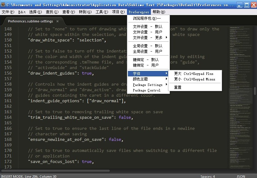This screenshot has height=178, width=257.
Task: Select 键绑定 - 用户 entry
Action: pyautogui.click(x=148, y=65)
